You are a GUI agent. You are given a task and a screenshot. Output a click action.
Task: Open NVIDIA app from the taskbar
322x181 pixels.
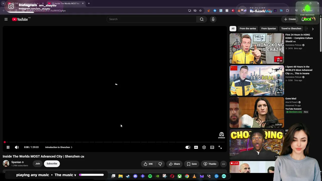click(157, 176)
